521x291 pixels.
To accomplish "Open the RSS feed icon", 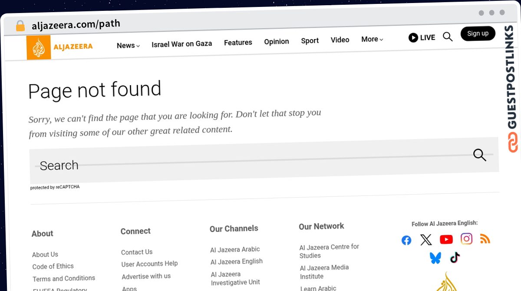I will tap(485, 238).
